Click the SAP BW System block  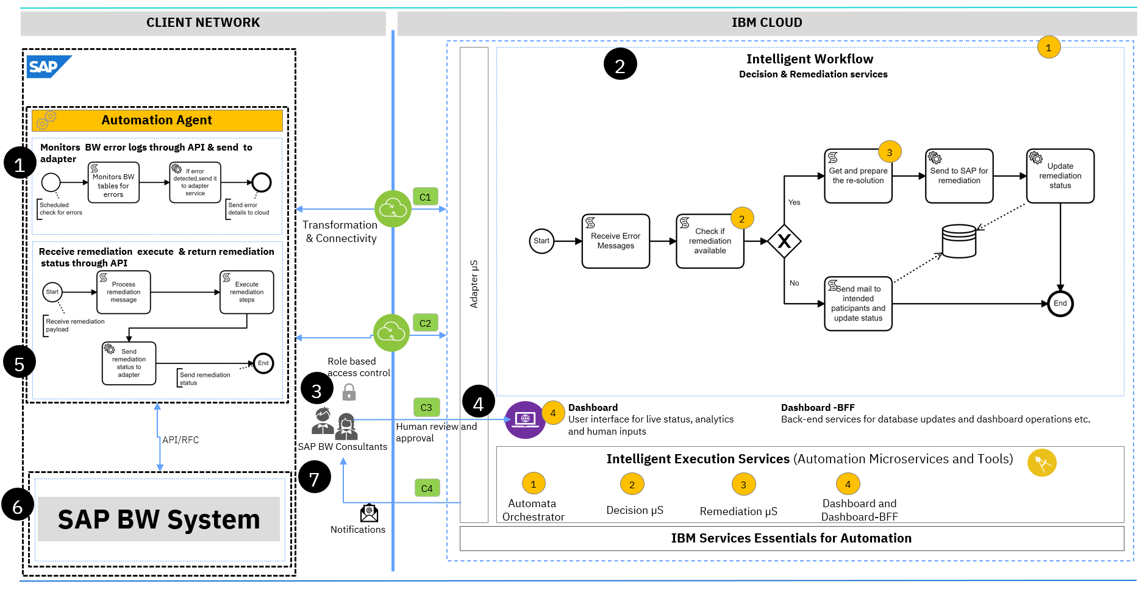[x=159, y=519]
